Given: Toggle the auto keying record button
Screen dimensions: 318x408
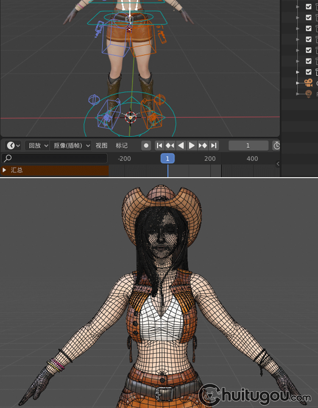Looking at the screenshot, I should click(146, 145).
